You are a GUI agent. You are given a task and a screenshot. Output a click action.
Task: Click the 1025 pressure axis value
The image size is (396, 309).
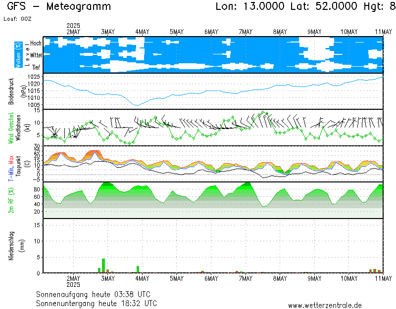(x=34, y=77)
